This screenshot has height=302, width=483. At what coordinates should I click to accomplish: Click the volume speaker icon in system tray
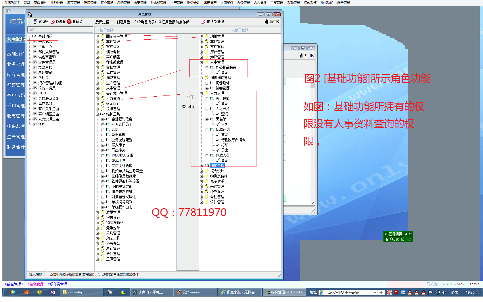[444, 293]
